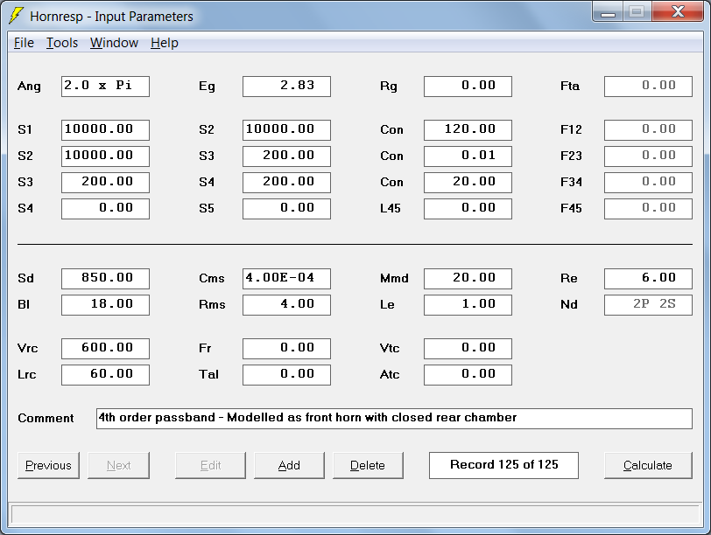
Task: Select the Mmd field showing 20.00
Action: click(x=468, y=278)
